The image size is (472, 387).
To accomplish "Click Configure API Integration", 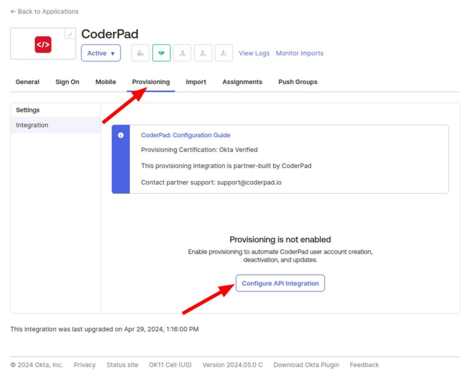I will (x=280, y=283).
